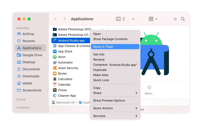The height and width of the screenshot is (132, 202).
Task: Click the forward navigation arrow
Action: point(65,19)
